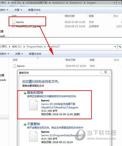Open address bar history dropdown in ProgramData window

click(115, 47)
